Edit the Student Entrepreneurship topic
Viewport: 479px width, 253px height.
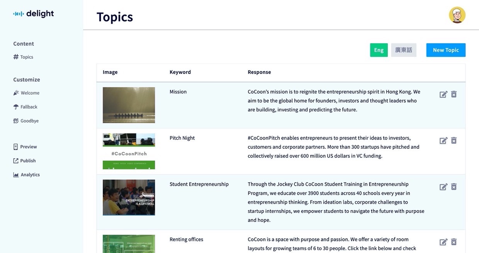[x=443, y=187]
